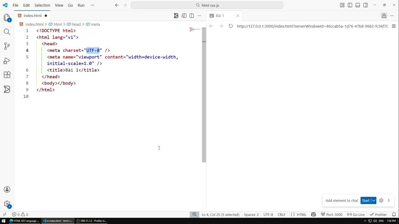
Task: Toggle the lock group icon in preview pane
Action: [x=384, y=16]
